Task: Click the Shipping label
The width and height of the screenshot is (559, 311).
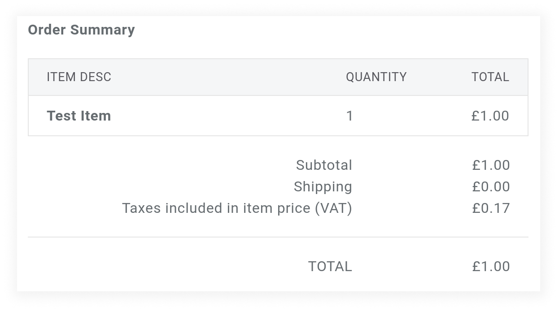Action: point(323,187)
